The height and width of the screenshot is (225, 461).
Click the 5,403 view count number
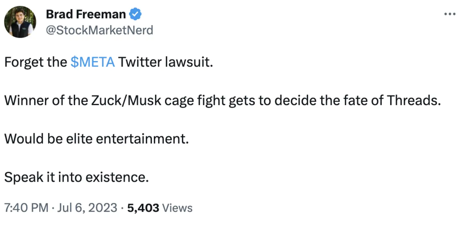tap(143, 208)
